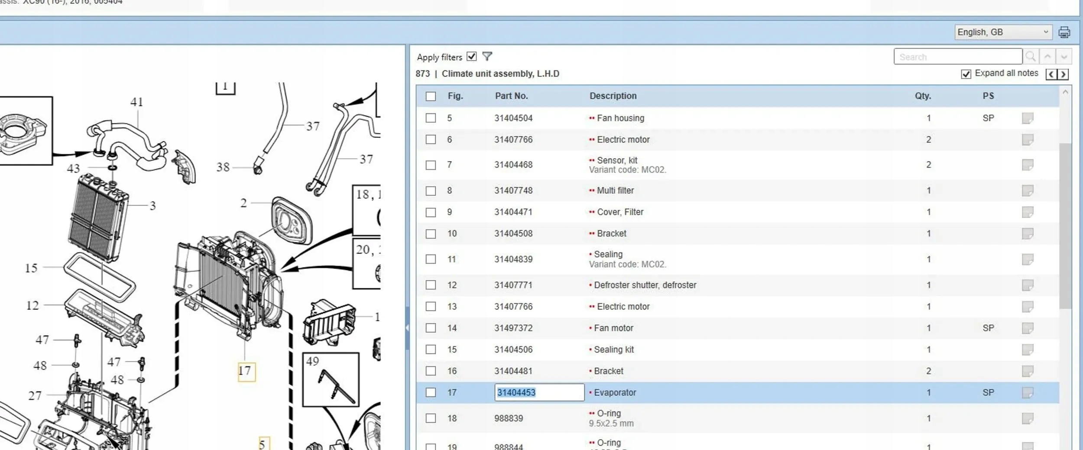Image resolution: width=1083 pixels, height=450 pixels.
Task: Open the note icon for part 31407766, Fig. 6
Action: click(1028, 139)
